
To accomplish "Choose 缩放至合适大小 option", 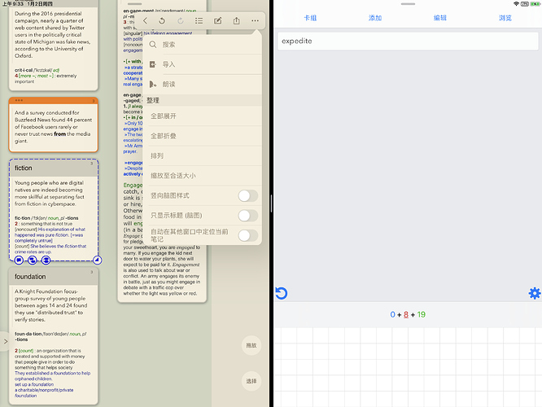I will 202,176.
